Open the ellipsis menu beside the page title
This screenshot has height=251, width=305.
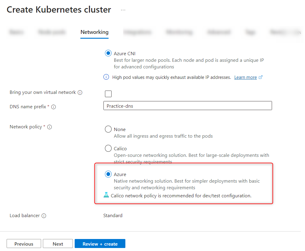coord(123,10)
